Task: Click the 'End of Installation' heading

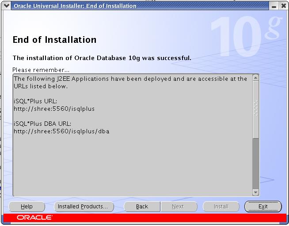Action: point(54,40)
